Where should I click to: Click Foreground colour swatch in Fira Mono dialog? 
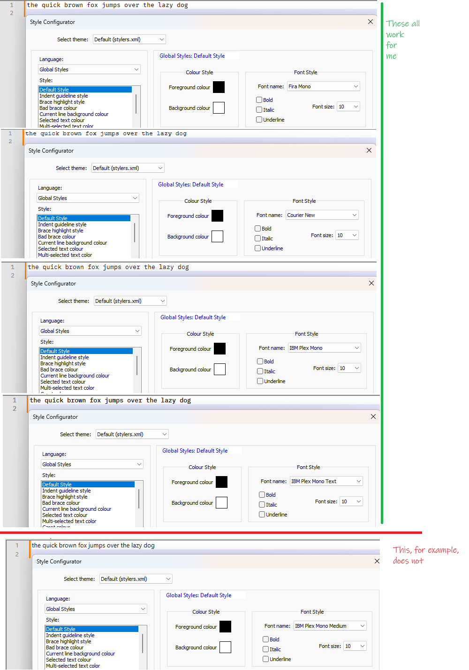[219, 87]
